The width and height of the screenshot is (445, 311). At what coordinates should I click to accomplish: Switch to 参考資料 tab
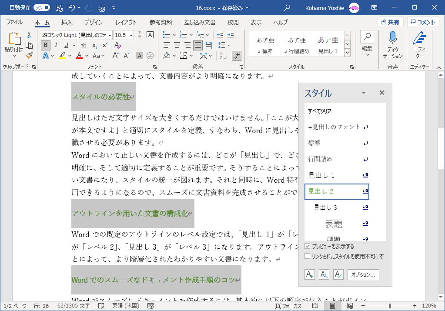click(x=161, y=22)
